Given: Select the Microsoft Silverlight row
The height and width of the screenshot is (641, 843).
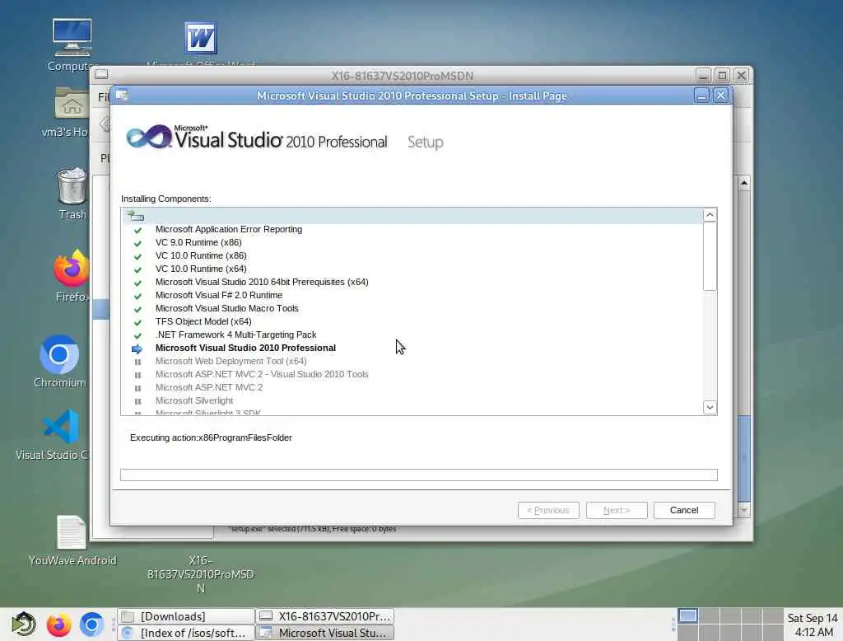Looking at the screenshot, I should point(412,401).
